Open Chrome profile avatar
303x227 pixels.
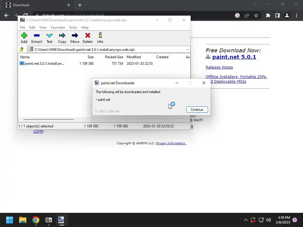pyautogui.click(x=287, y=15)
